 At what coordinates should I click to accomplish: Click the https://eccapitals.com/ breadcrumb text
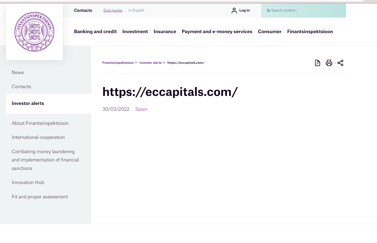pyautogui.click(x=186, y=63)
